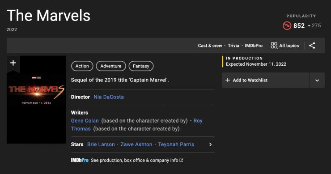331x174 pixels.
Task: Click the 'Sequel of the 2019 title' plot text
Action: coord(120,80)
